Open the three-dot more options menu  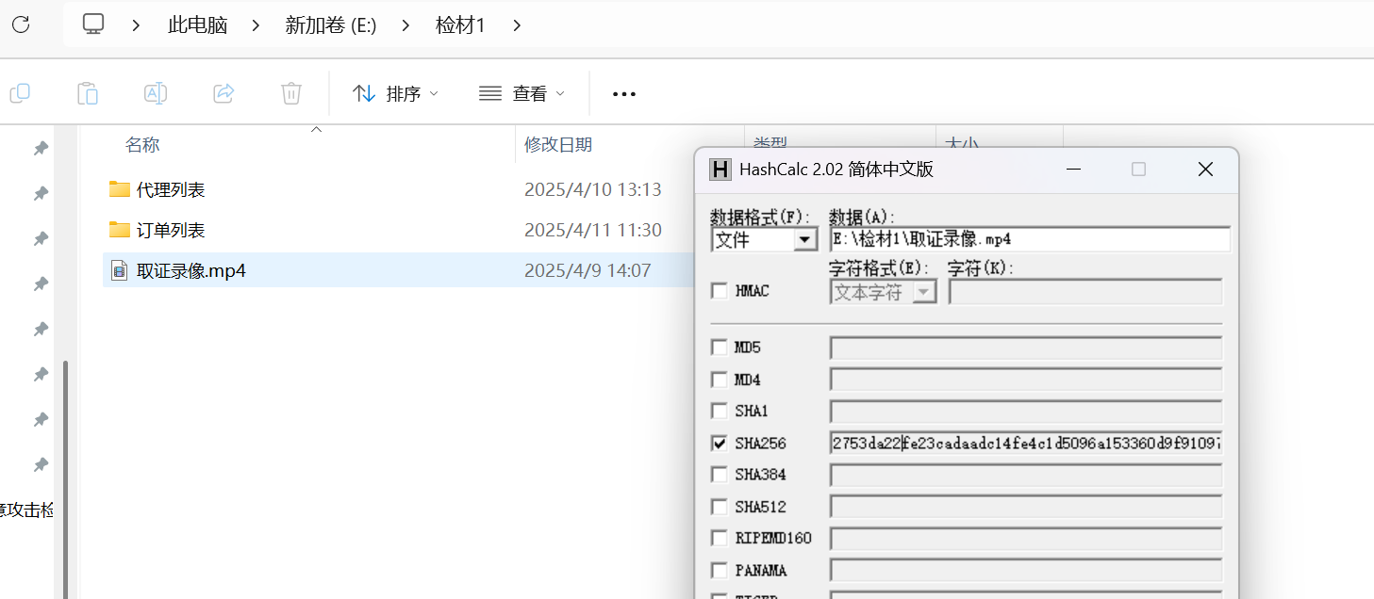click(624, 94)
